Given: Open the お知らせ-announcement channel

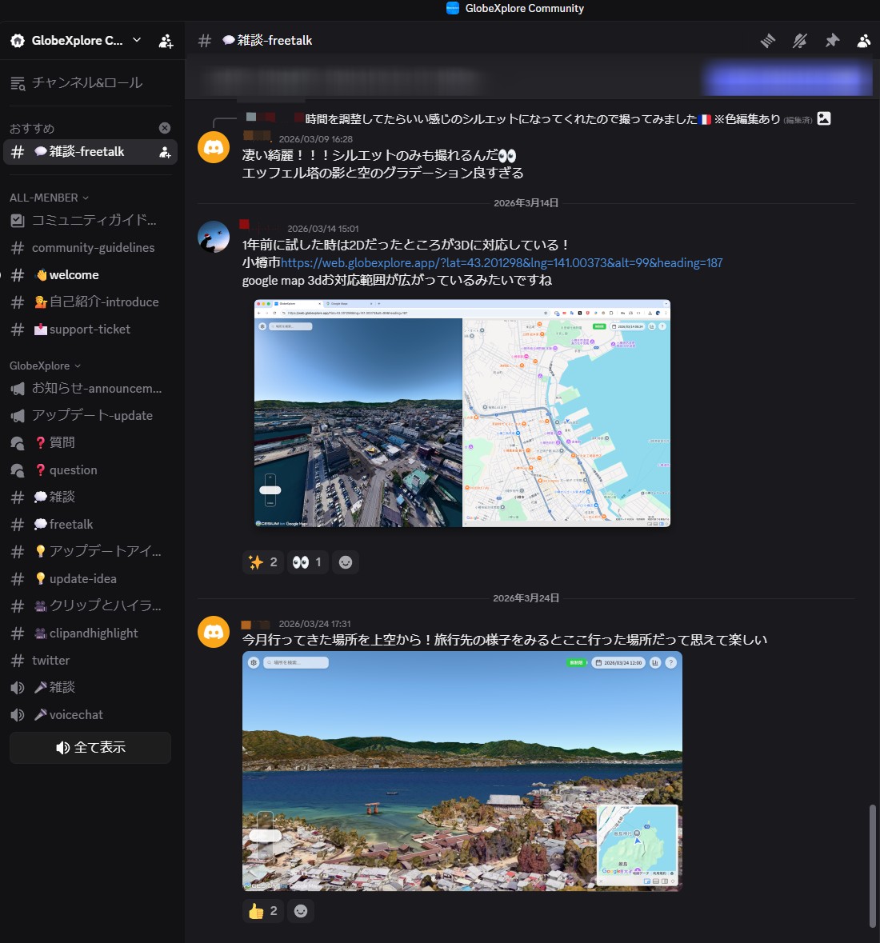Looking at the screenshot, I should pos(90,389).
